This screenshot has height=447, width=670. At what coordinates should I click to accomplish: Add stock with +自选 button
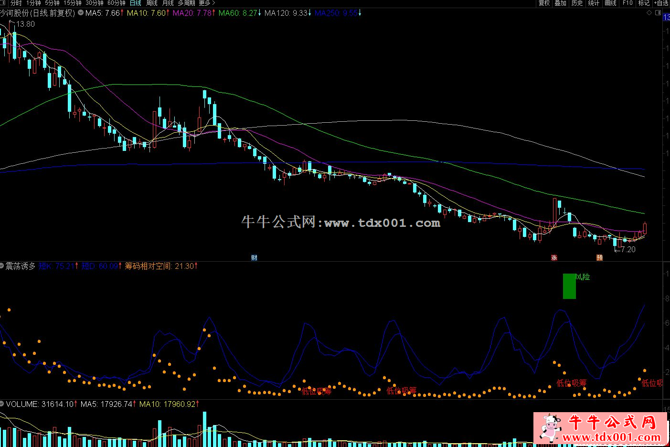click(661, 3)
